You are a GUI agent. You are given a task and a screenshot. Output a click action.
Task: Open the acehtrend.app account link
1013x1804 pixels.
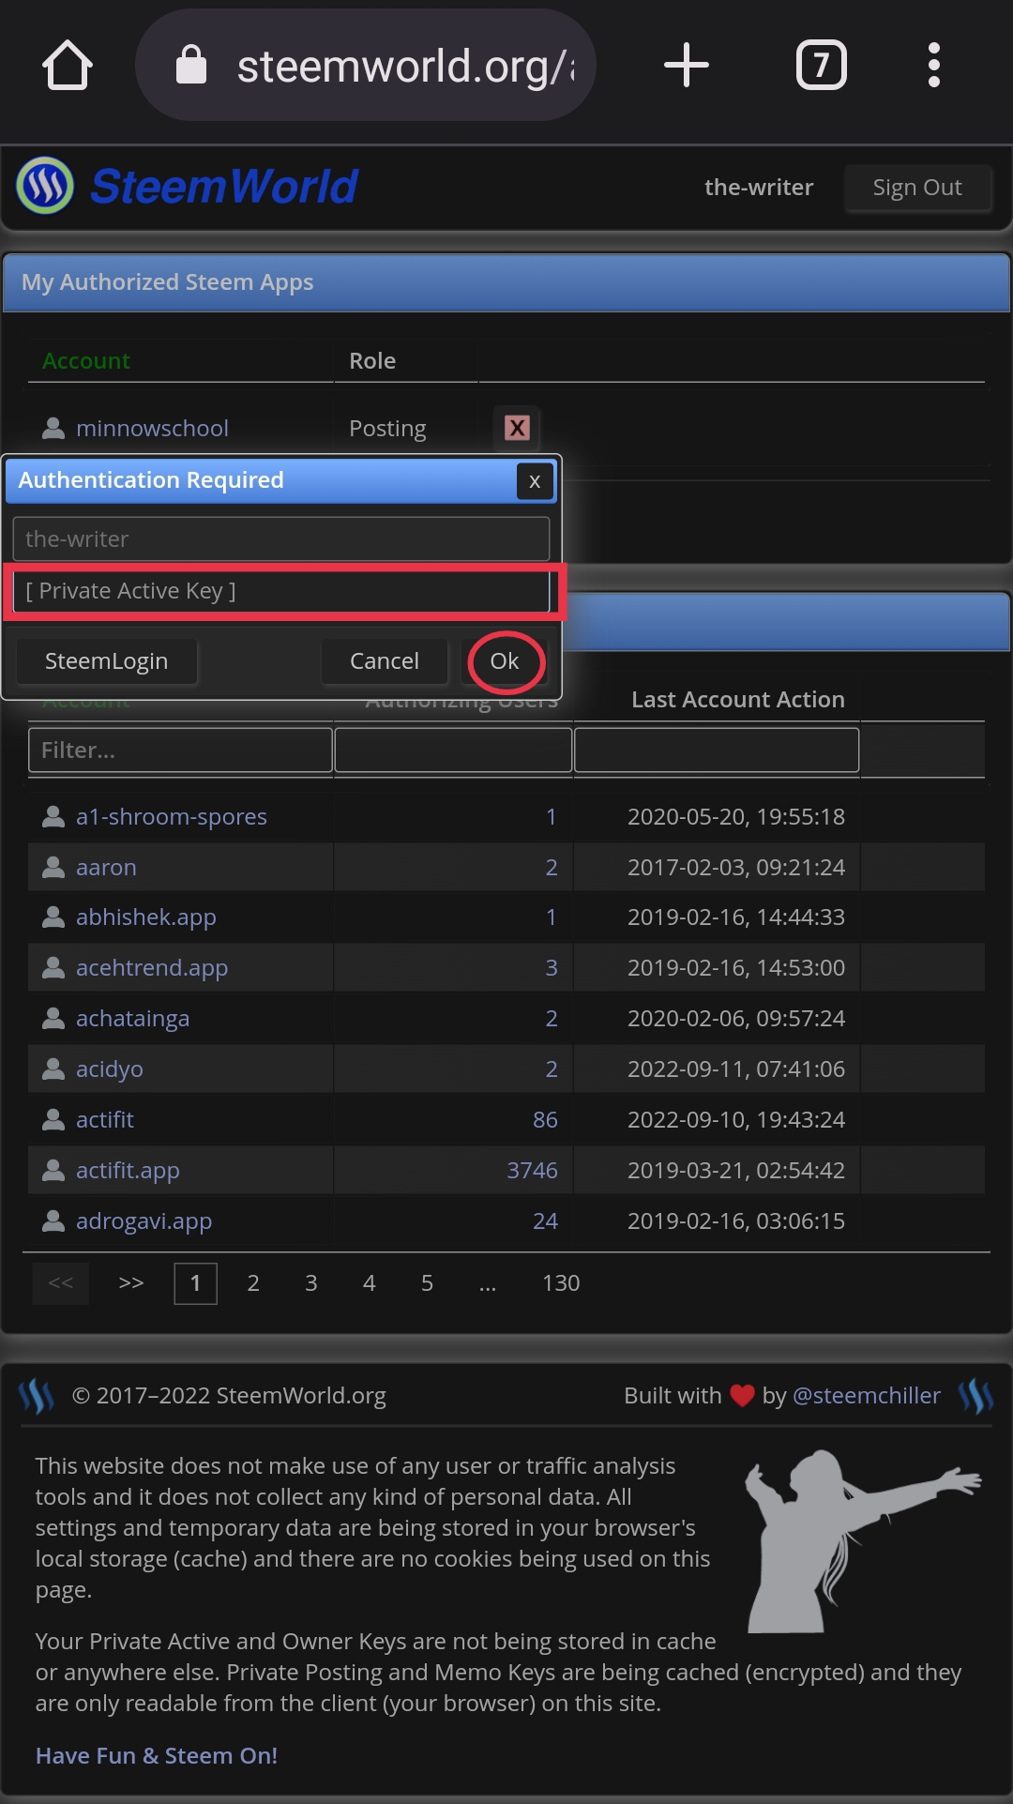click(152, 968)
